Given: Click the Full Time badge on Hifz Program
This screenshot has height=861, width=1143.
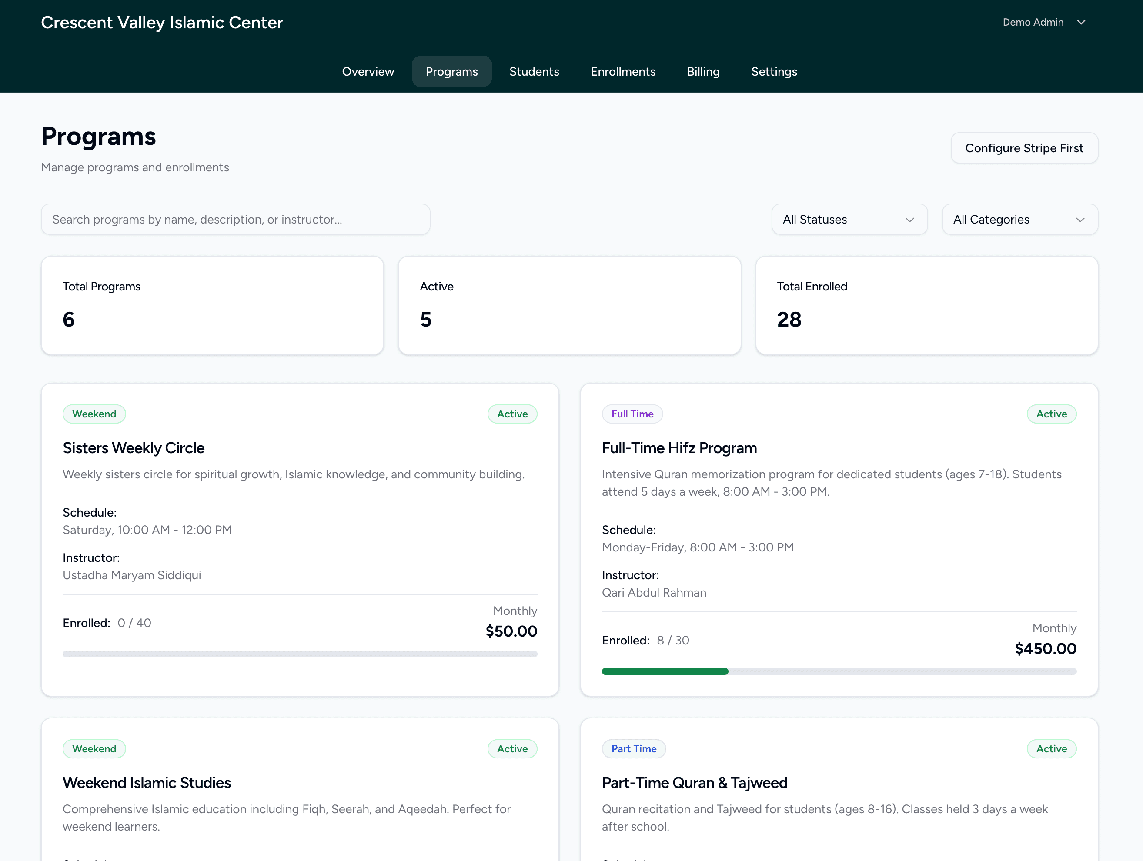Looking at the screenshot, I should coord(632,414).
